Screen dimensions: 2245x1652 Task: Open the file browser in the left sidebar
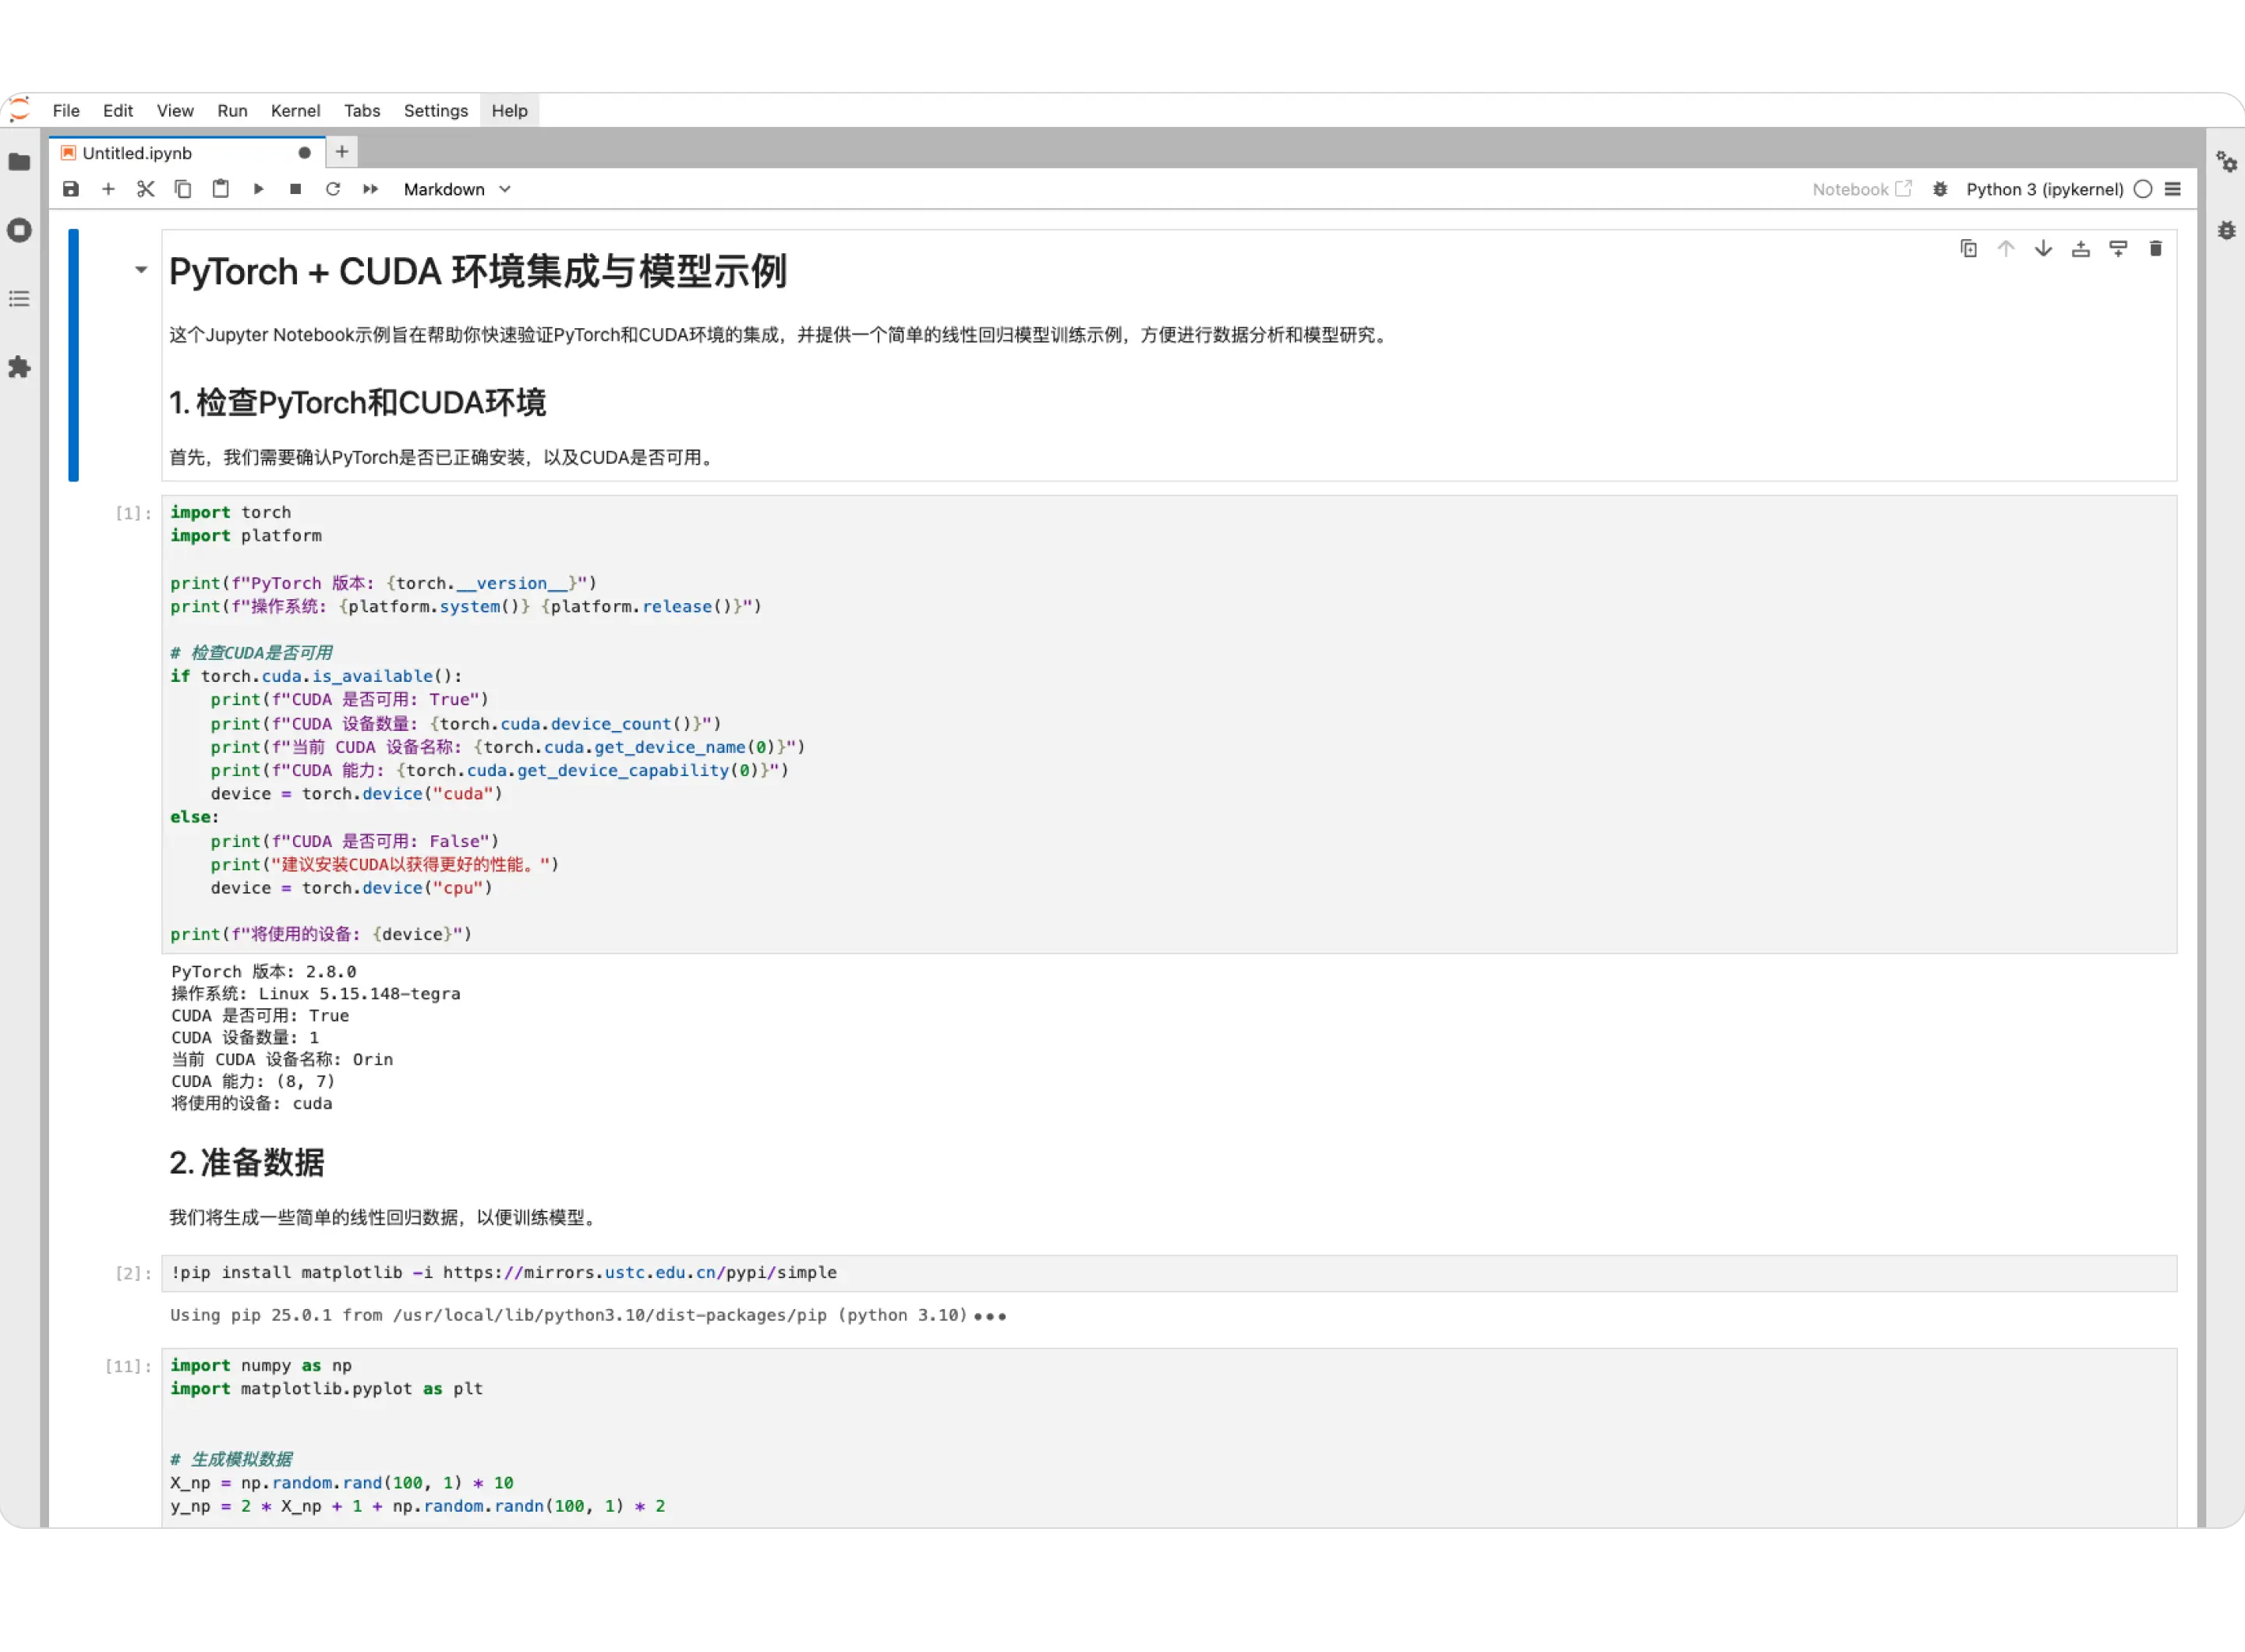pos(20,162)
